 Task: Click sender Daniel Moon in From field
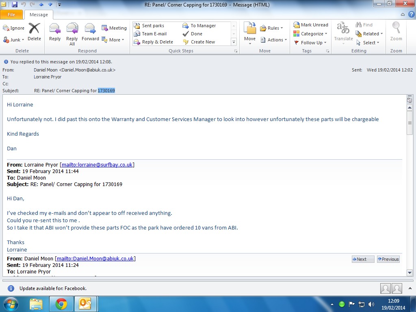pyautogui.click(x=75, y=70)
